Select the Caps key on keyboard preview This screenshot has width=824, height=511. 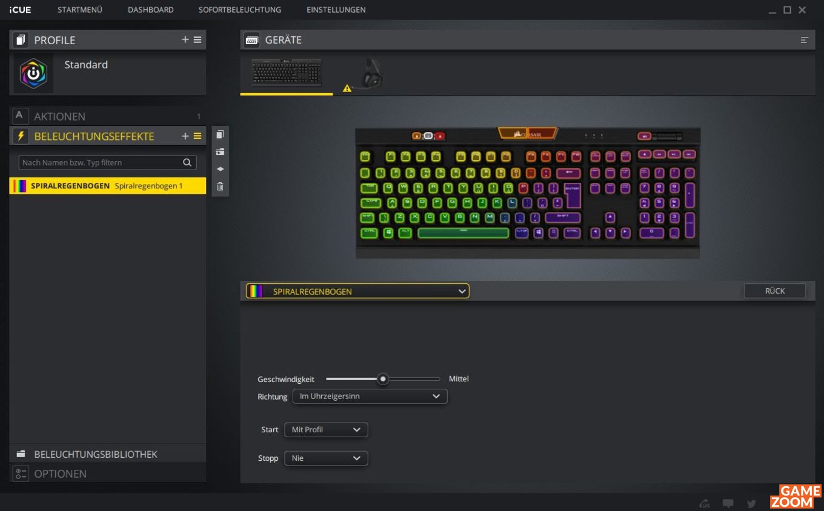tap(371, 203)
